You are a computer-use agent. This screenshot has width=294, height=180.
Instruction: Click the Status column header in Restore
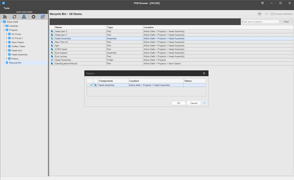click(195, 81)
